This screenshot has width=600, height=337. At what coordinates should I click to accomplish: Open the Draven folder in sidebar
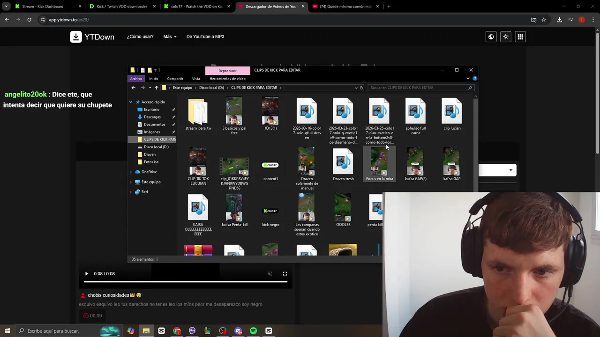click(x=150, y=154)
